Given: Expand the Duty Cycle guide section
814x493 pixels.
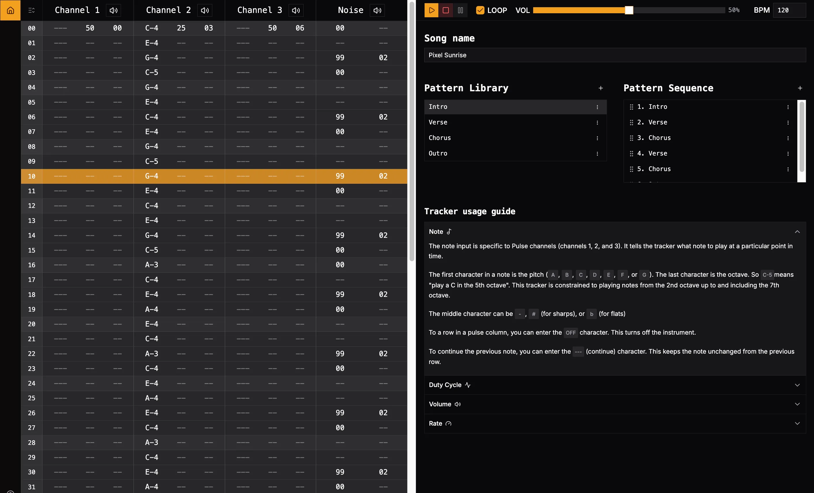Looking at the screenshot, I should 615,385.
